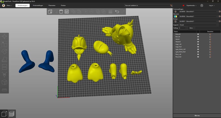221x118 pixels.
Task: Click the Split to objects icon
Action: pyautogui.click(x=98, y=12)
